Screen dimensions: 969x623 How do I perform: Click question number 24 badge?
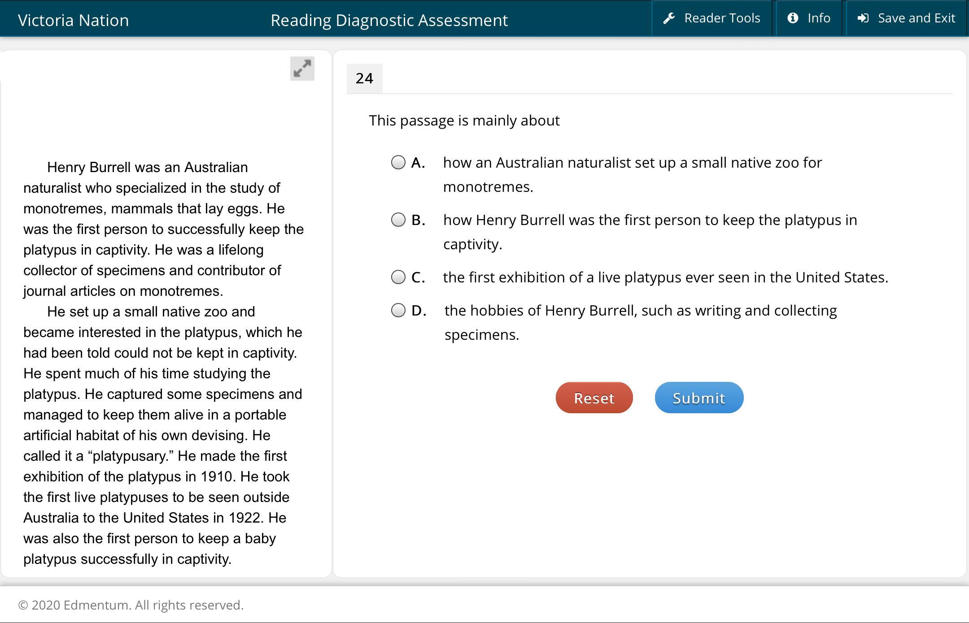point(364,78)
